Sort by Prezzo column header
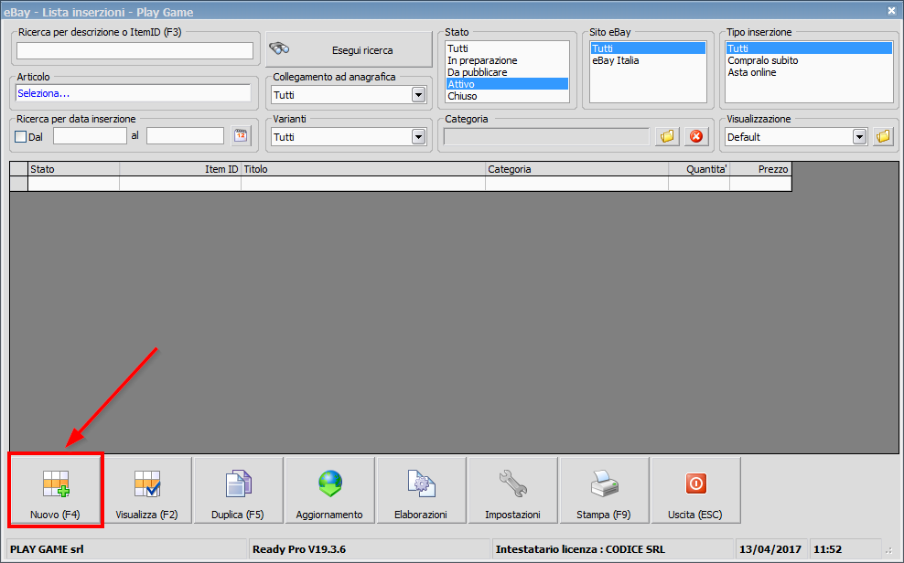This screenshot has width=904, height=563. [x=761, y=169]
